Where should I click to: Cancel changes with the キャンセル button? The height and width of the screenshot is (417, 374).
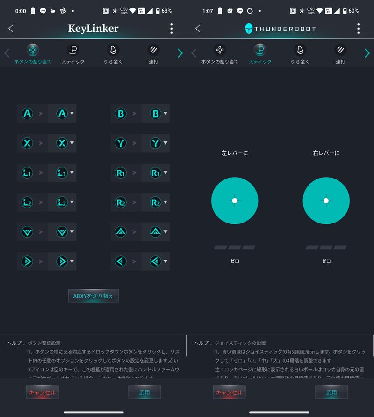[x=42, y=392]
